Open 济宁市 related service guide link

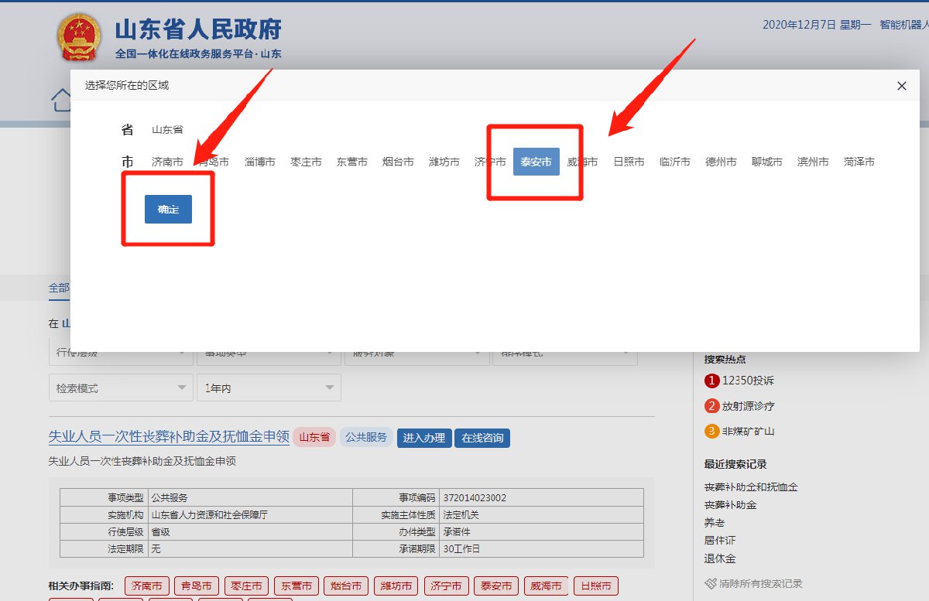pos(447,586)
